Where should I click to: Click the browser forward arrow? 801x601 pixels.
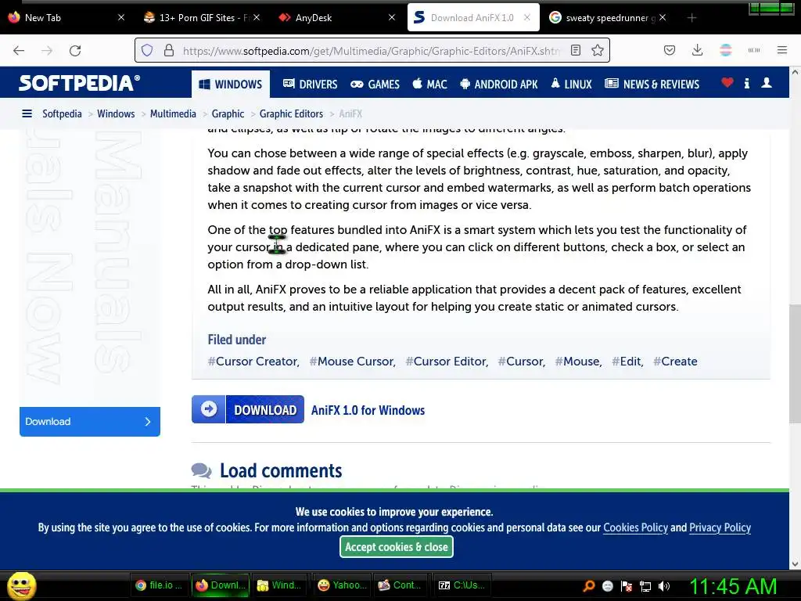47,50
